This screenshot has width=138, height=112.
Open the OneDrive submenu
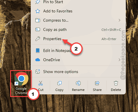78,60
